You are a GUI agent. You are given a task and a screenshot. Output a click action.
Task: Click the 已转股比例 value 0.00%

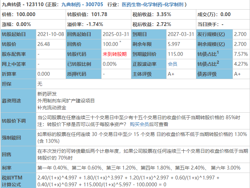(x=110, y=64)
